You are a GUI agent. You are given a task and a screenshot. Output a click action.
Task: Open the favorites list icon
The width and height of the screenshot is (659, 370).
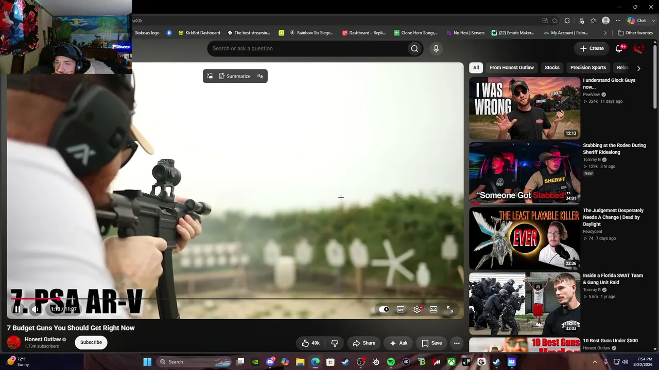pos(593,21)
